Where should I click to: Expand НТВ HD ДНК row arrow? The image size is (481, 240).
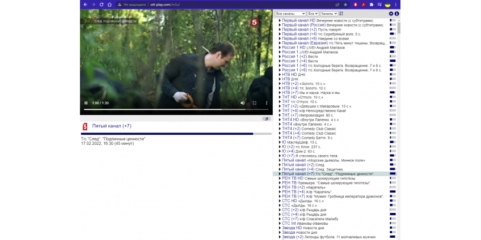(280, 74)
